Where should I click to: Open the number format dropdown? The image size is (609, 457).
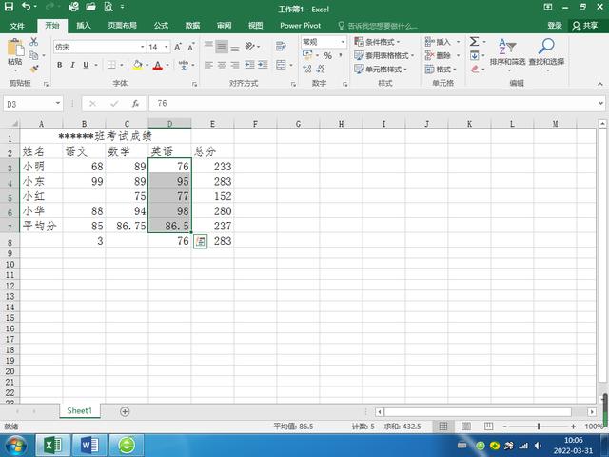343,42
